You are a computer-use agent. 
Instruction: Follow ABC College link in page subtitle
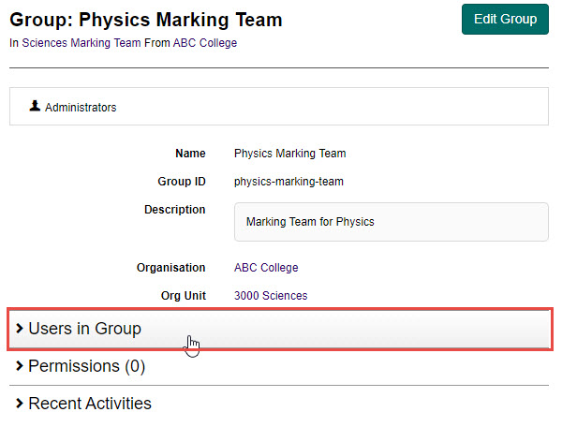pos(205,43)
